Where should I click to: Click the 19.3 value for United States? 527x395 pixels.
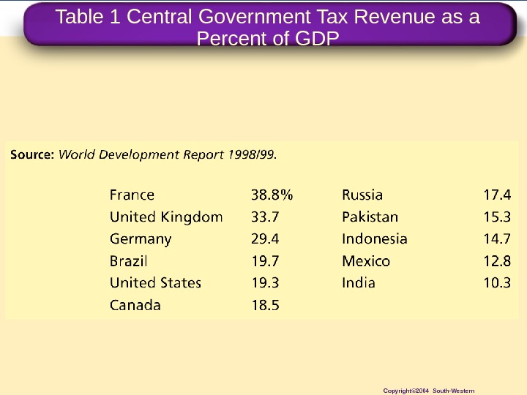(x=265, y=283)
